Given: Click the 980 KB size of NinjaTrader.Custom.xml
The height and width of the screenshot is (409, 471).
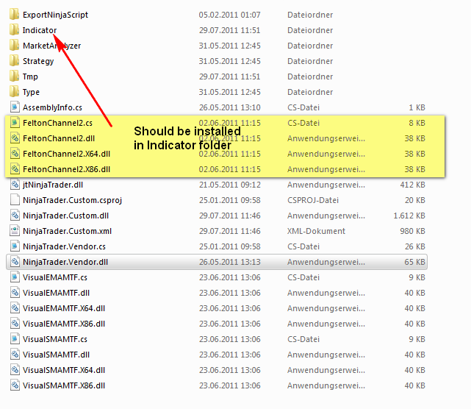Looking at the screenshot, I should (412, 231).
